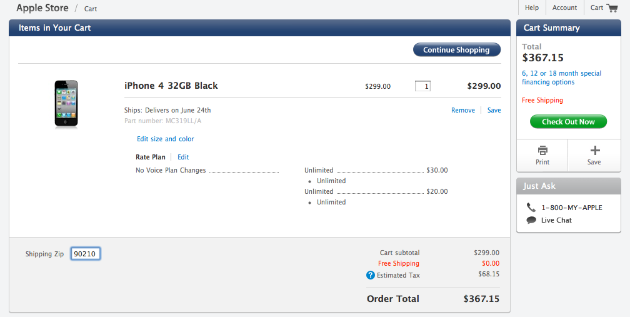Click the quantity field for iPhone 4
Image resolution: width=630 pixels, height=317 pixels.
pyautogui.click(x=422, y=86)
